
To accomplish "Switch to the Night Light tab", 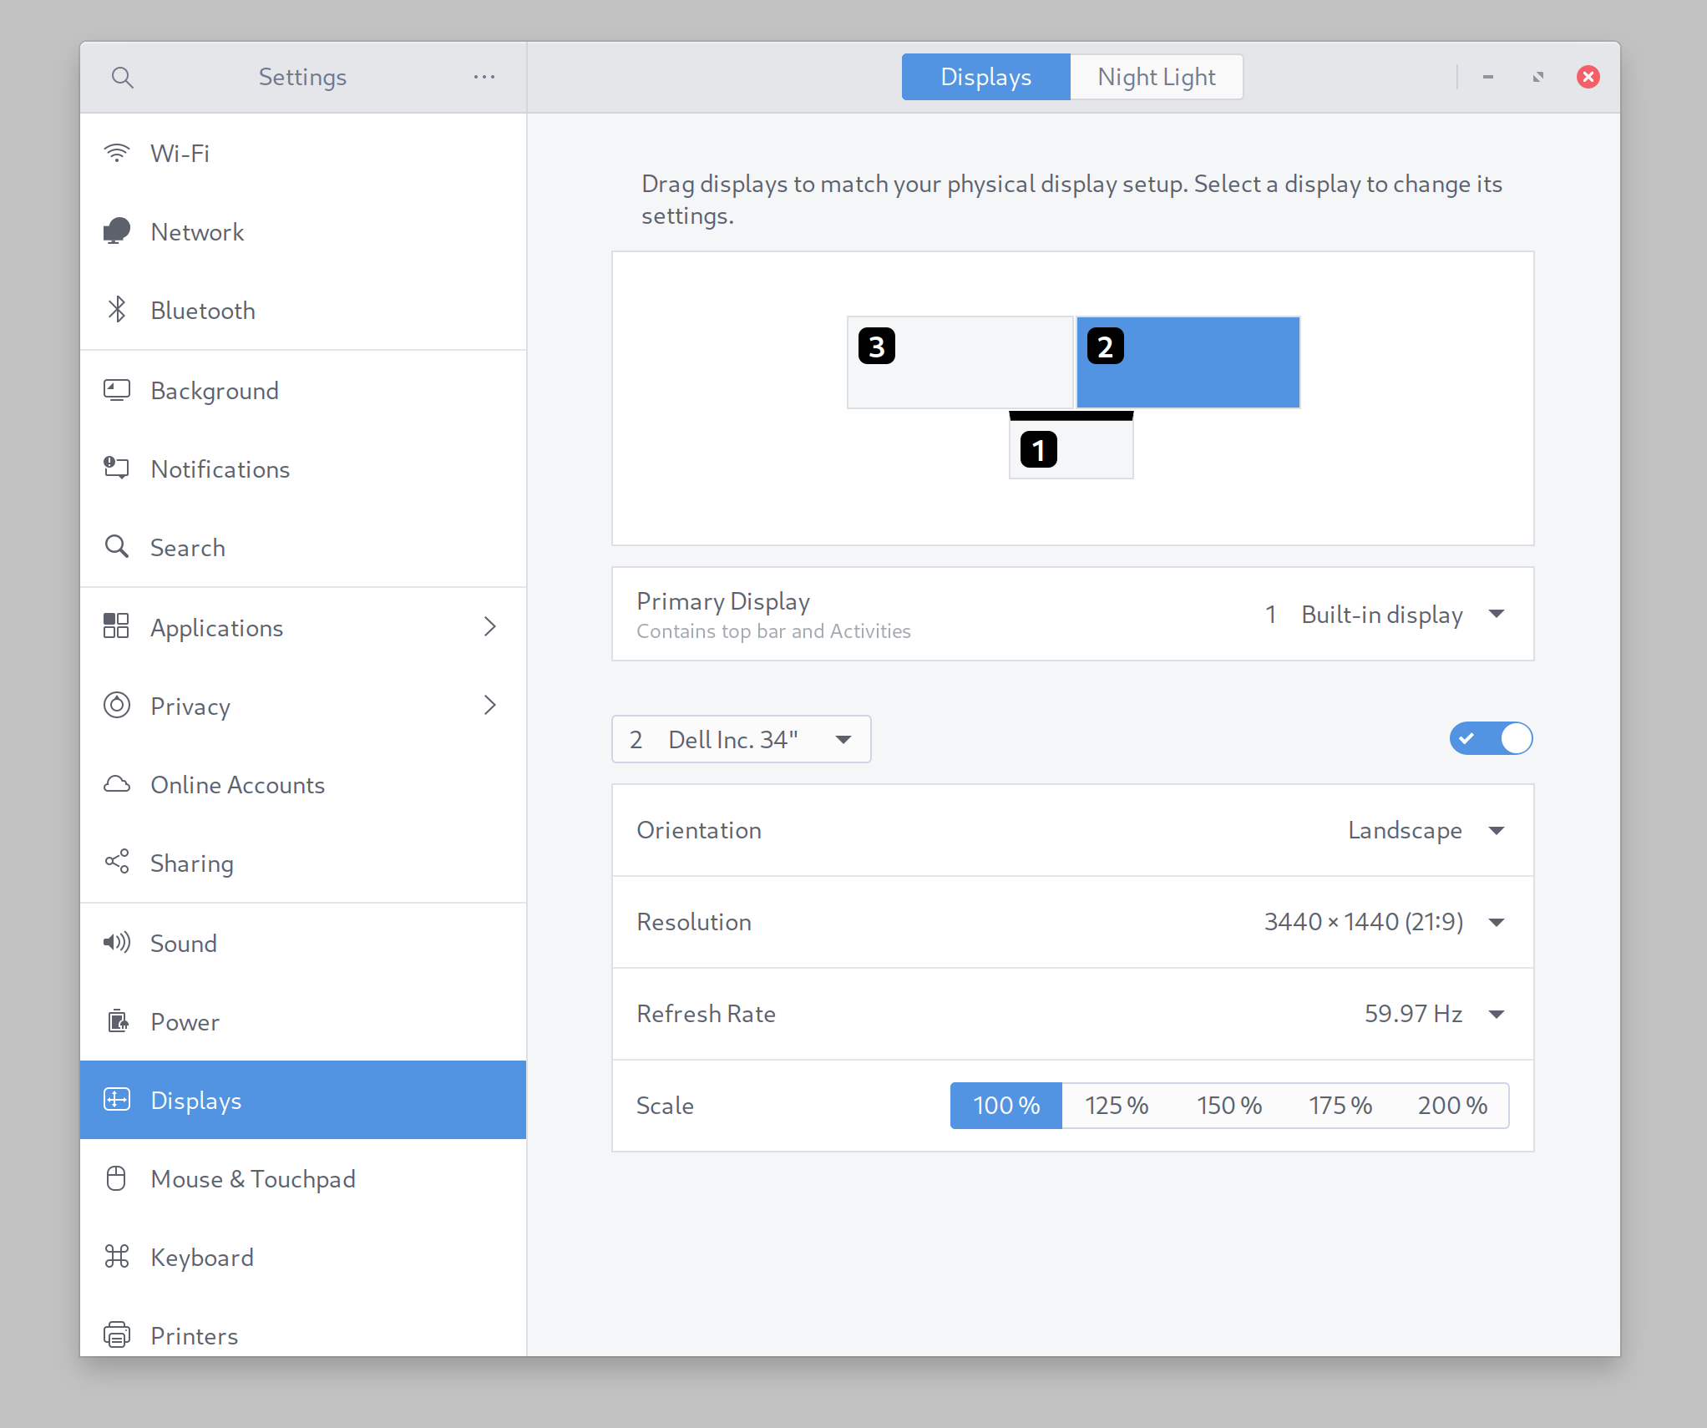I will click(x=1156, y=78).
